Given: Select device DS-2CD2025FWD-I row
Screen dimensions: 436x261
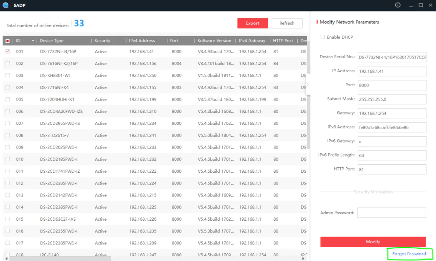Looking at the screenshot, I should point(155,147).
